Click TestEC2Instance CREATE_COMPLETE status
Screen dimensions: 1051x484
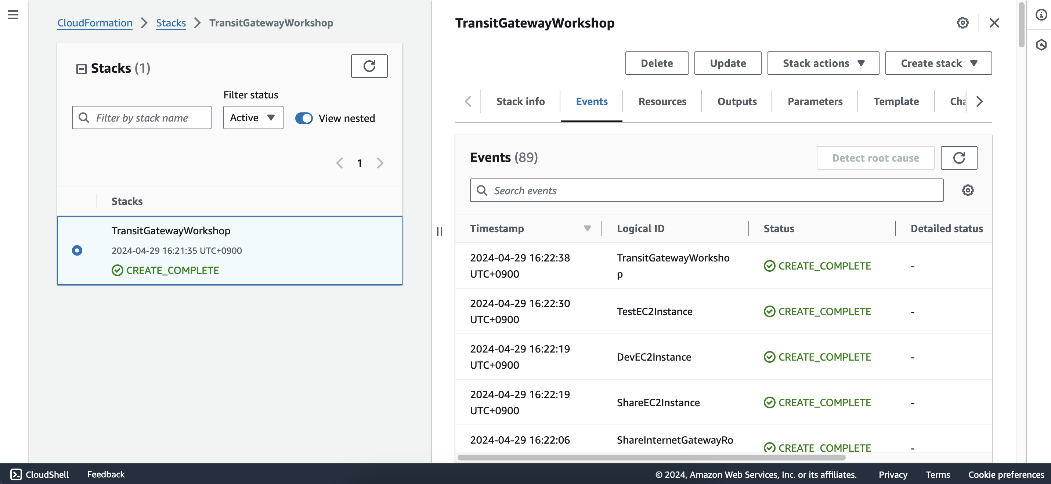[x=817, y=311]
